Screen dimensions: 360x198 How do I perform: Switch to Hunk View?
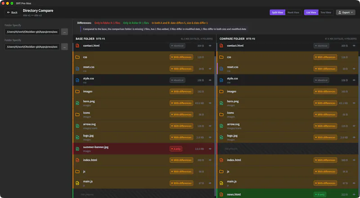(293, 13)
